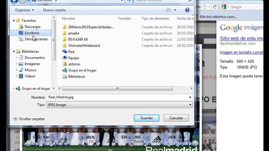Expand the Imágenes library node
This screenshot has width=269, height=151.
pos(17,64)
